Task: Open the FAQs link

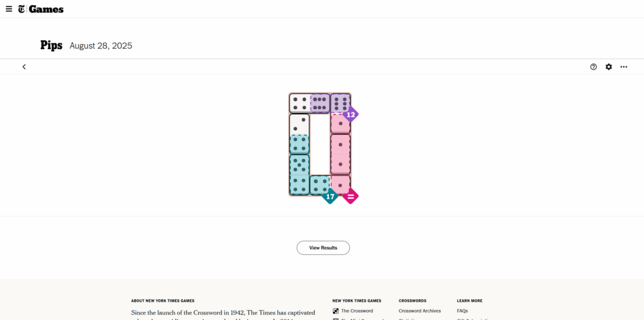Action: tap(462, 311)
